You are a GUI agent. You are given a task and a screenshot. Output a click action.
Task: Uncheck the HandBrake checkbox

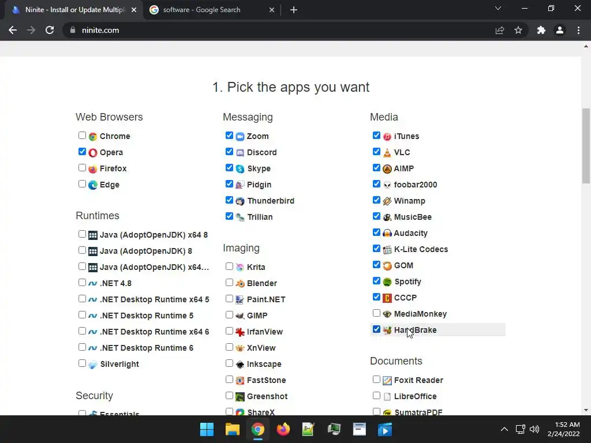tap(376, 329)
